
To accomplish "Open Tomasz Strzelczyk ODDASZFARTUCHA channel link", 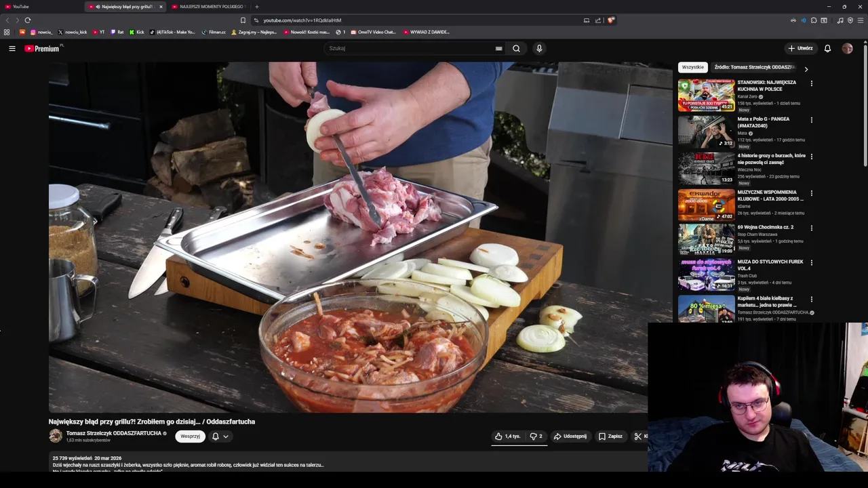I will coord(114,433).
